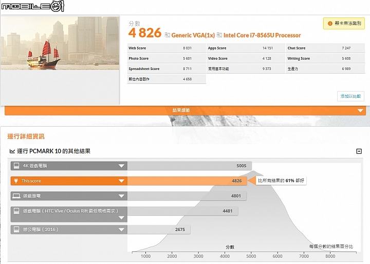This screenshot has height=264, width=370.
Task: Click the 每個分數的結果百分比 chart label
Action: tap(331, 247)
